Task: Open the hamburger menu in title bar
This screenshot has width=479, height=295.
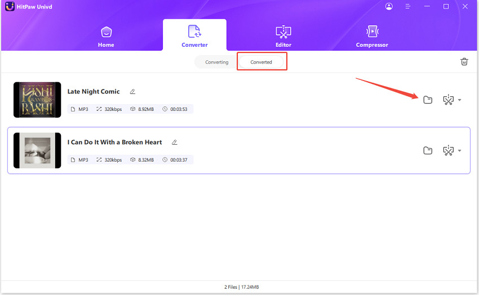Action: (x=407, y=6)
